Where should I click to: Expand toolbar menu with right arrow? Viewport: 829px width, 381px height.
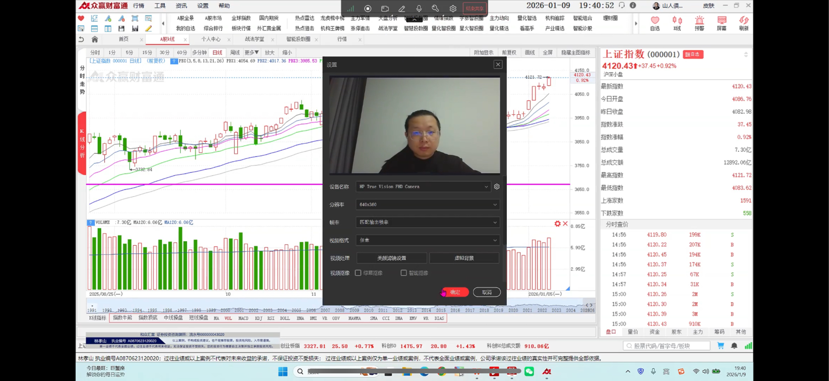pos(636,23)
